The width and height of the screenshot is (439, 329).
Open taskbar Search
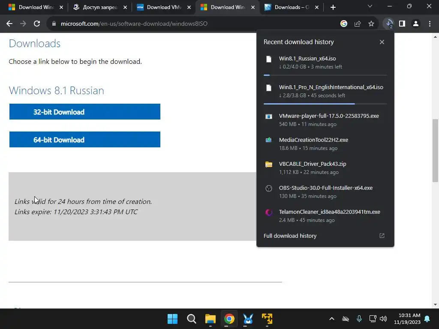tap(192, 319)
